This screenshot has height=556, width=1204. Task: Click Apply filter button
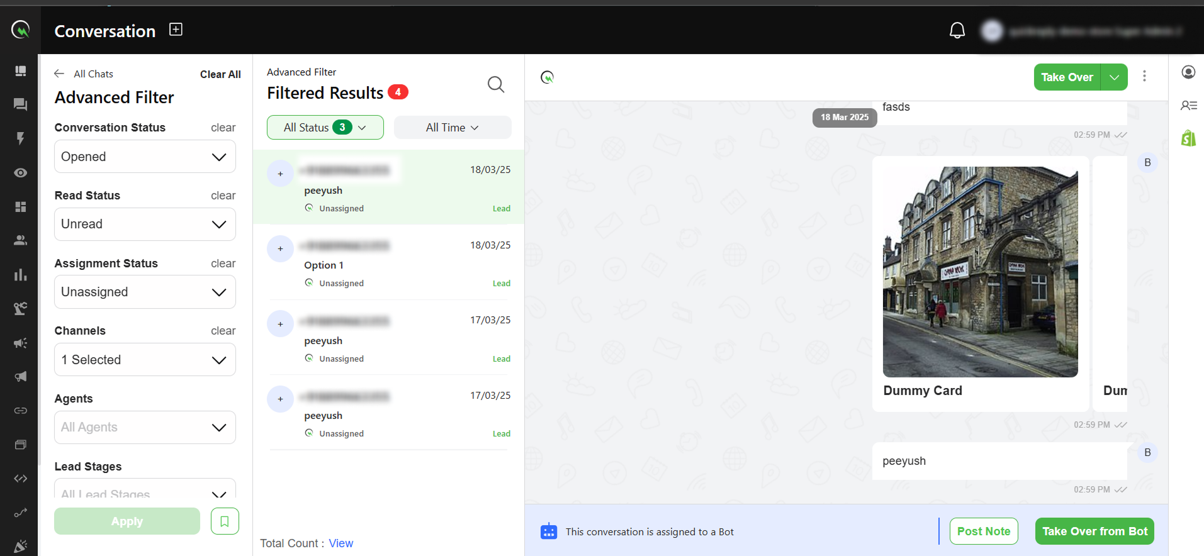pyautogui.click(x=127, y=521)
